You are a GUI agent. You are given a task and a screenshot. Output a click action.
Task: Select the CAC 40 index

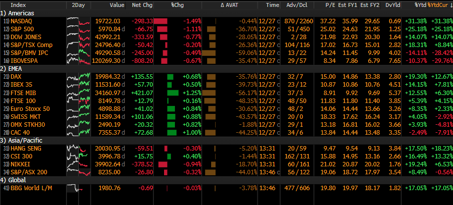(20, 133)
